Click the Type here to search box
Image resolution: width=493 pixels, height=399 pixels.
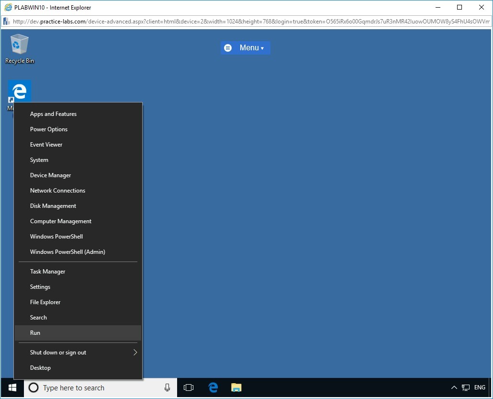96,388
